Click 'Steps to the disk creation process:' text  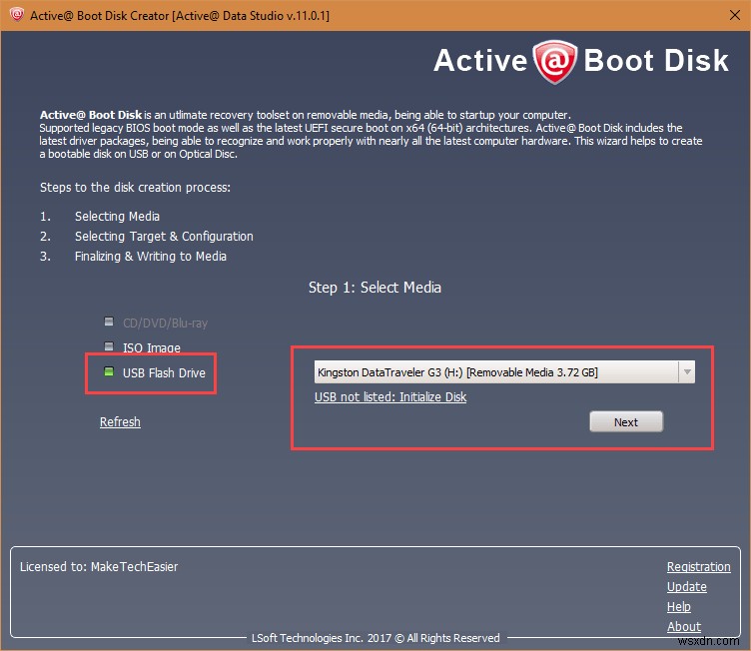click(x=135, y=188)
